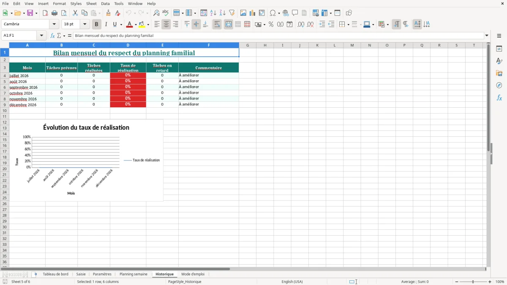This screenshot has height=285, width=507.
Task: Switch to Paramètres sheet tab
Action: 102,274
